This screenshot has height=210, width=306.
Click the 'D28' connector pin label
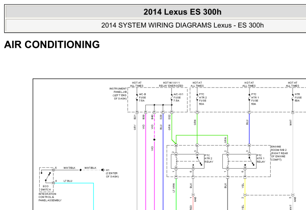point(161,117)
